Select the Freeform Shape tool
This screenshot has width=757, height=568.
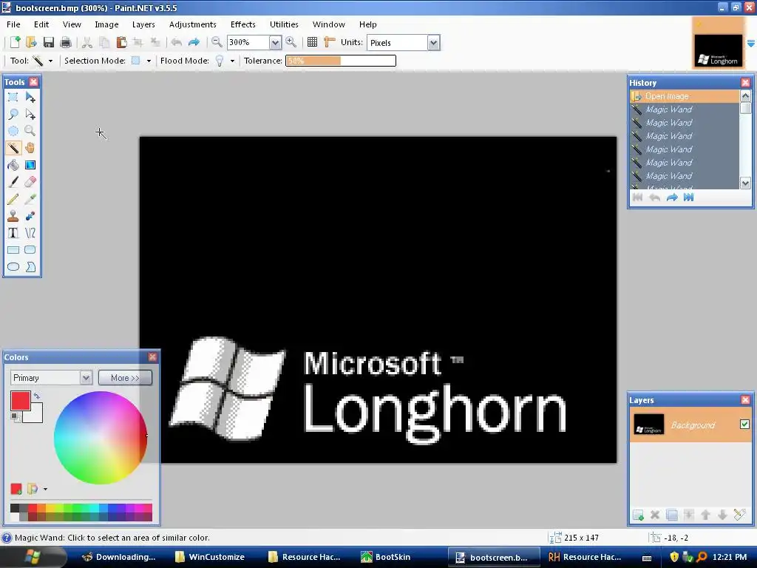click(30, 266)
